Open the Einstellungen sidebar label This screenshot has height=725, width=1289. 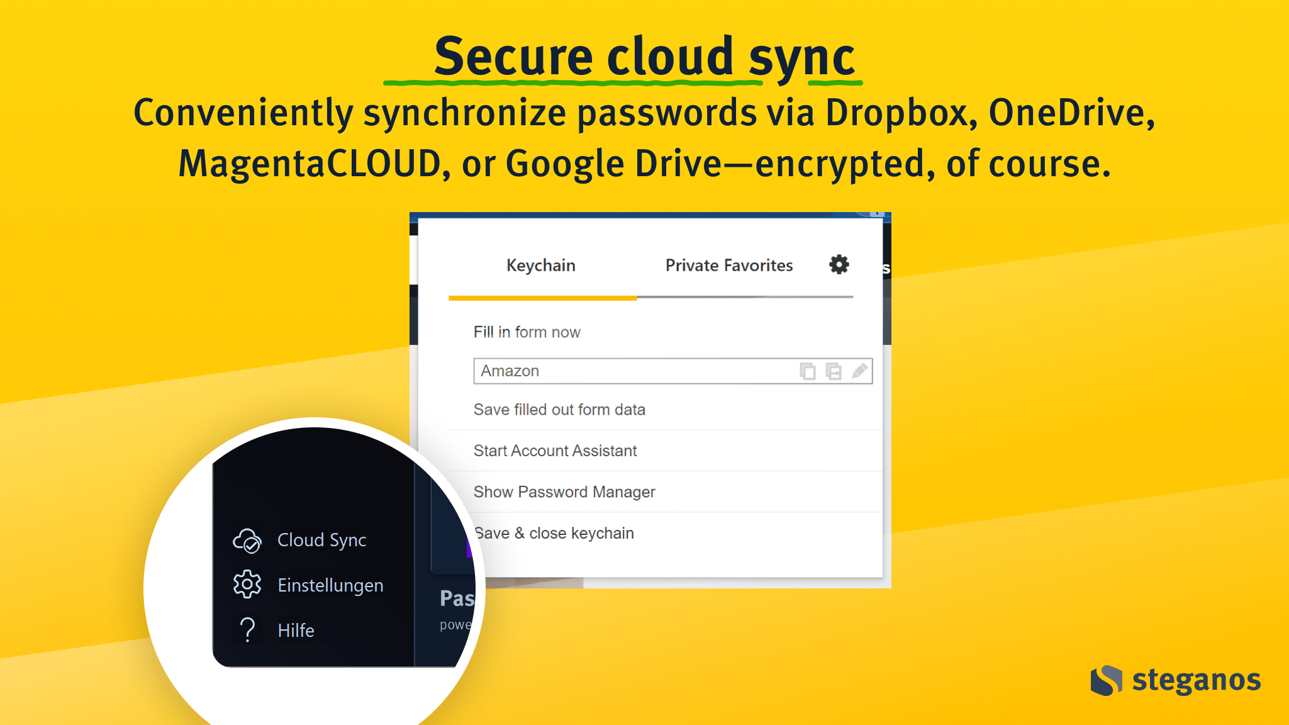coord(330,585)
